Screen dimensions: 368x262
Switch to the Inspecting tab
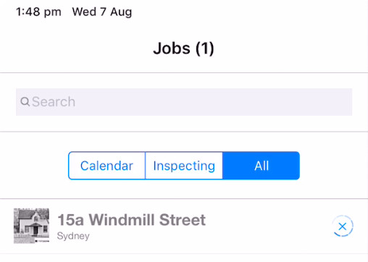coord(184,166)
